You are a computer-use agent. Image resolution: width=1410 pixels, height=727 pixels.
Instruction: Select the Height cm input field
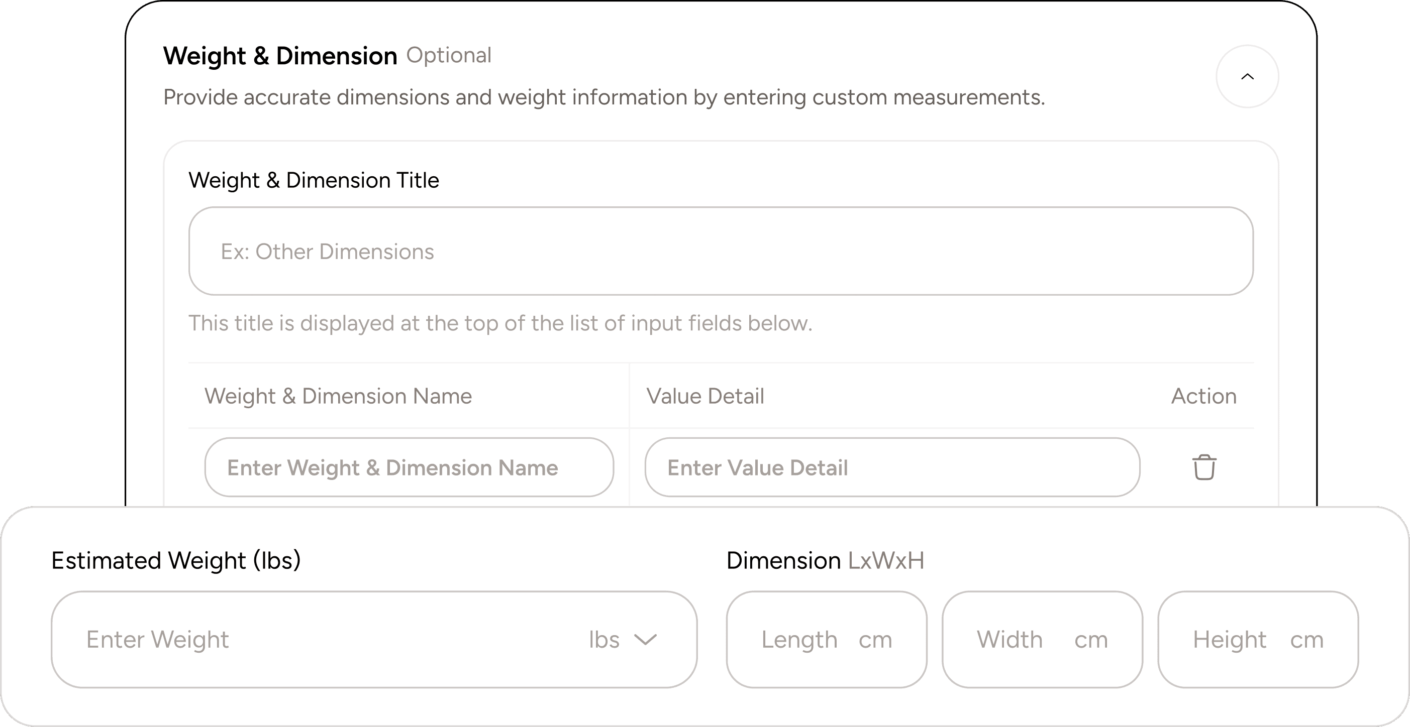point(1257,640)
